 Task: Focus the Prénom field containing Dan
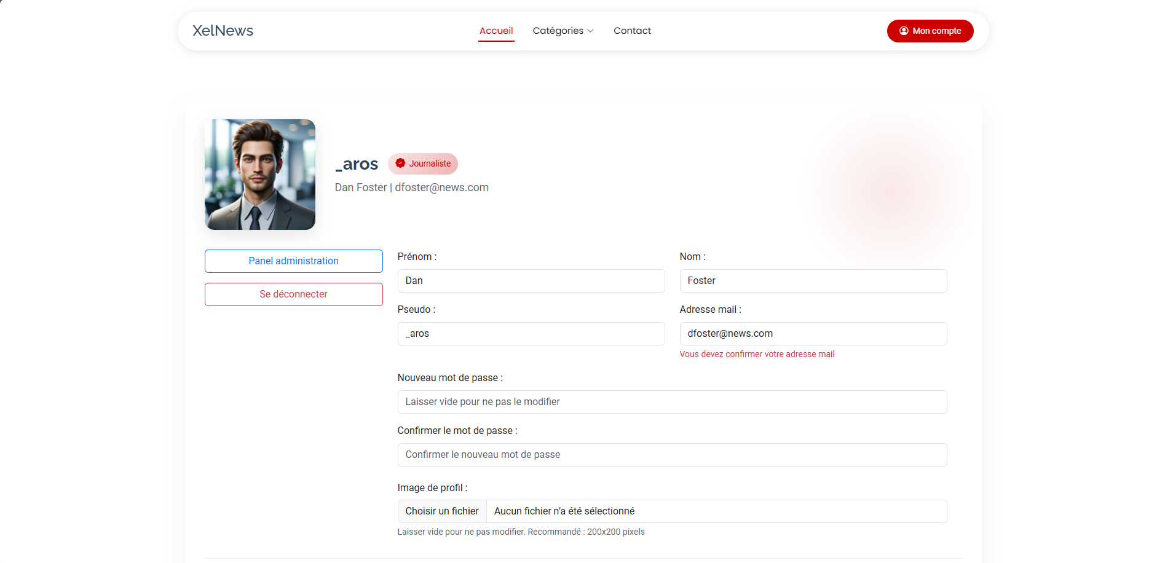tap(531, 281)
